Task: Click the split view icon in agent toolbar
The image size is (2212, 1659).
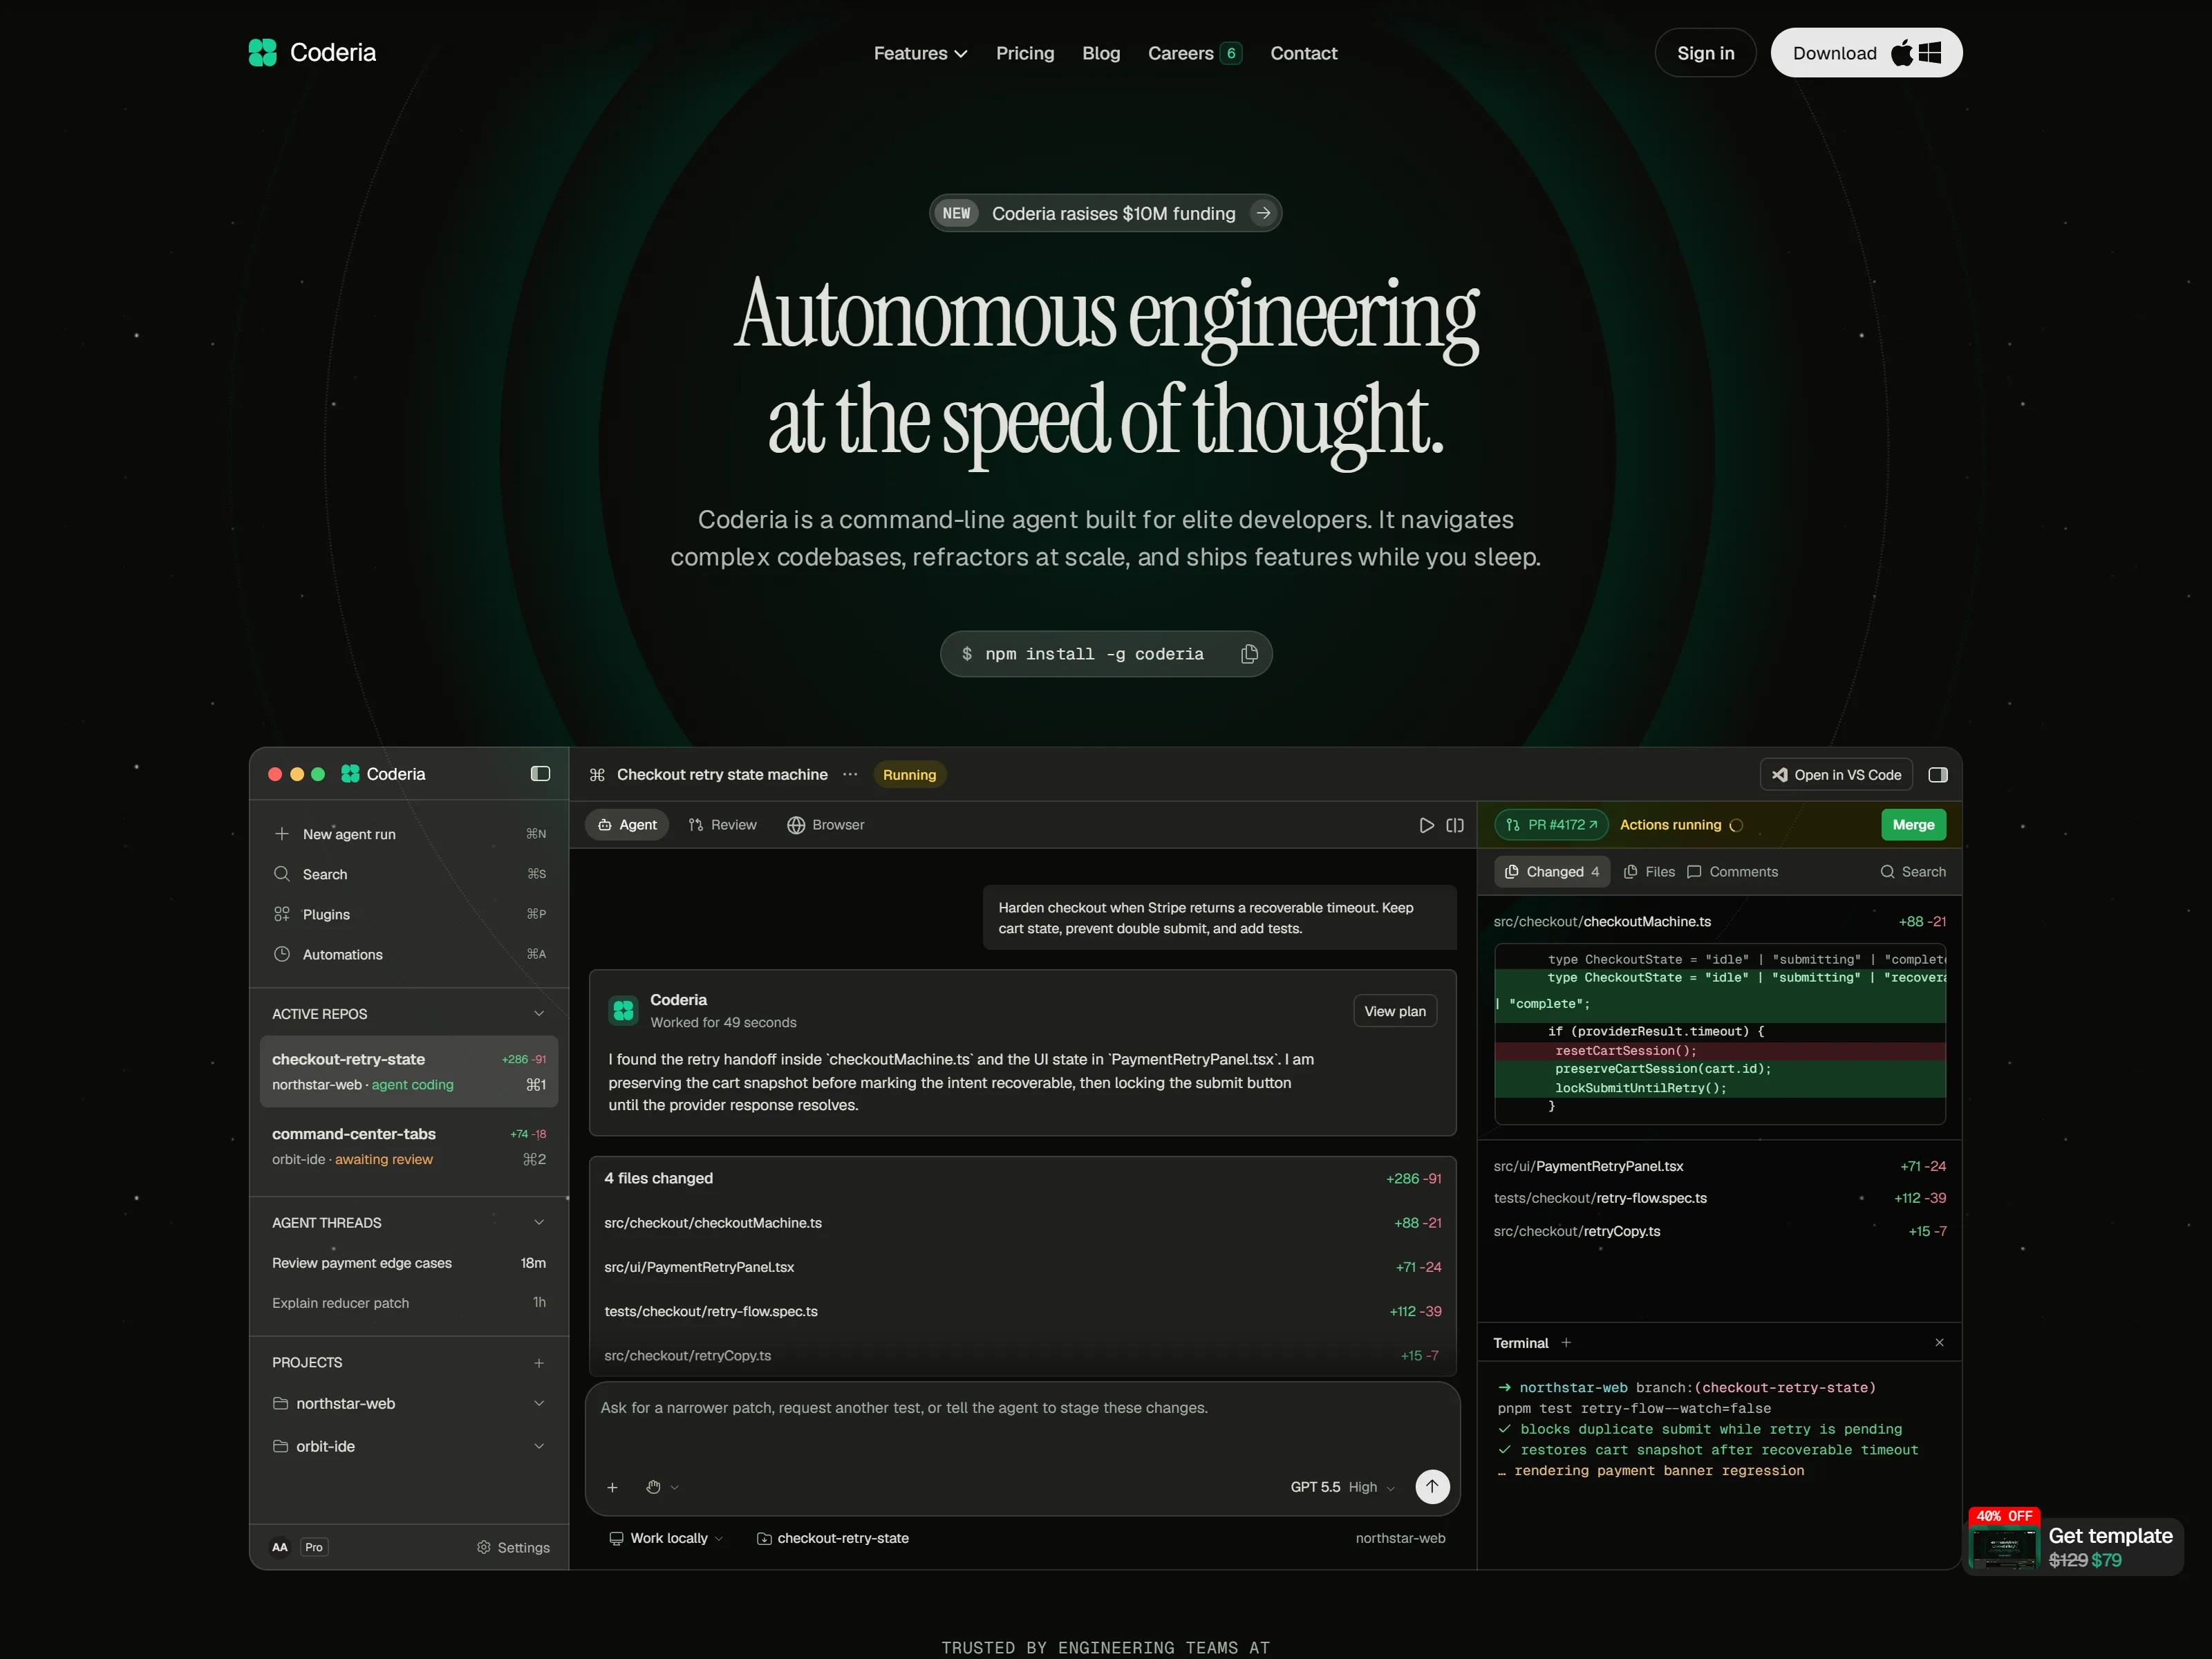Action: (x=1455, y=825)
